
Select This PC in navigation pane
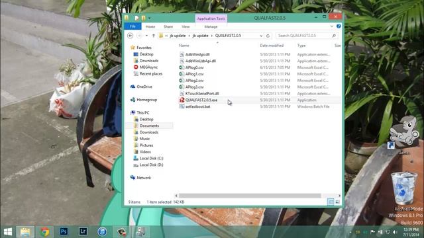(x=143, y=112)
